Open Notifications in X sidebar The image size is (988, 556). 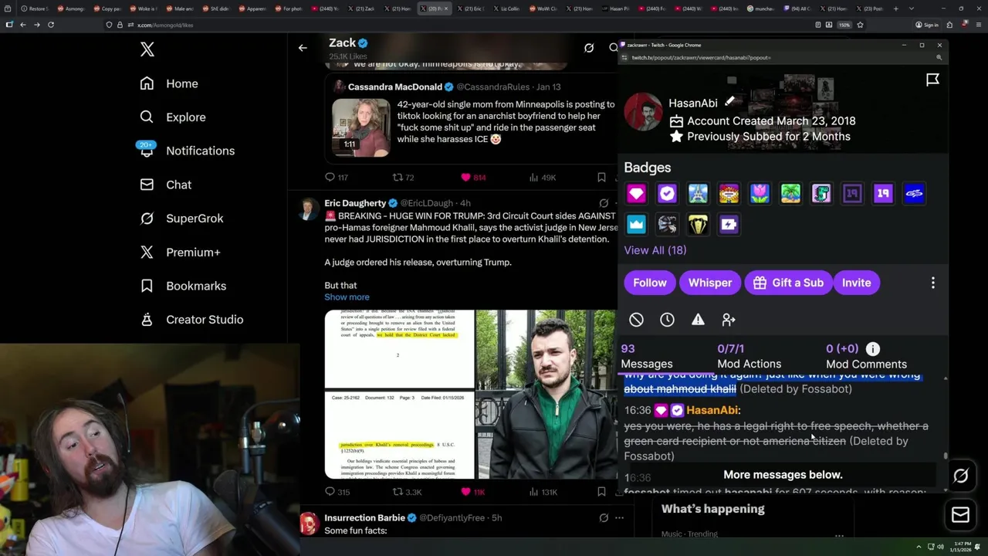187,151
